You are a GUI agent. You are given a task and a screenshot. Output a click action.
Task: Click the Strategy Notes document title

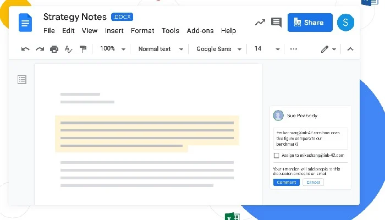pyautogui.click(x=75, y=17)
